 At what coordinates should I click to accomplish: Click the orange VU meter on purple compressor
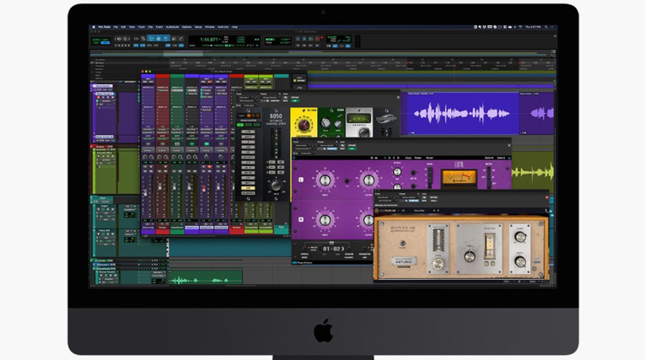pos(459,177)
